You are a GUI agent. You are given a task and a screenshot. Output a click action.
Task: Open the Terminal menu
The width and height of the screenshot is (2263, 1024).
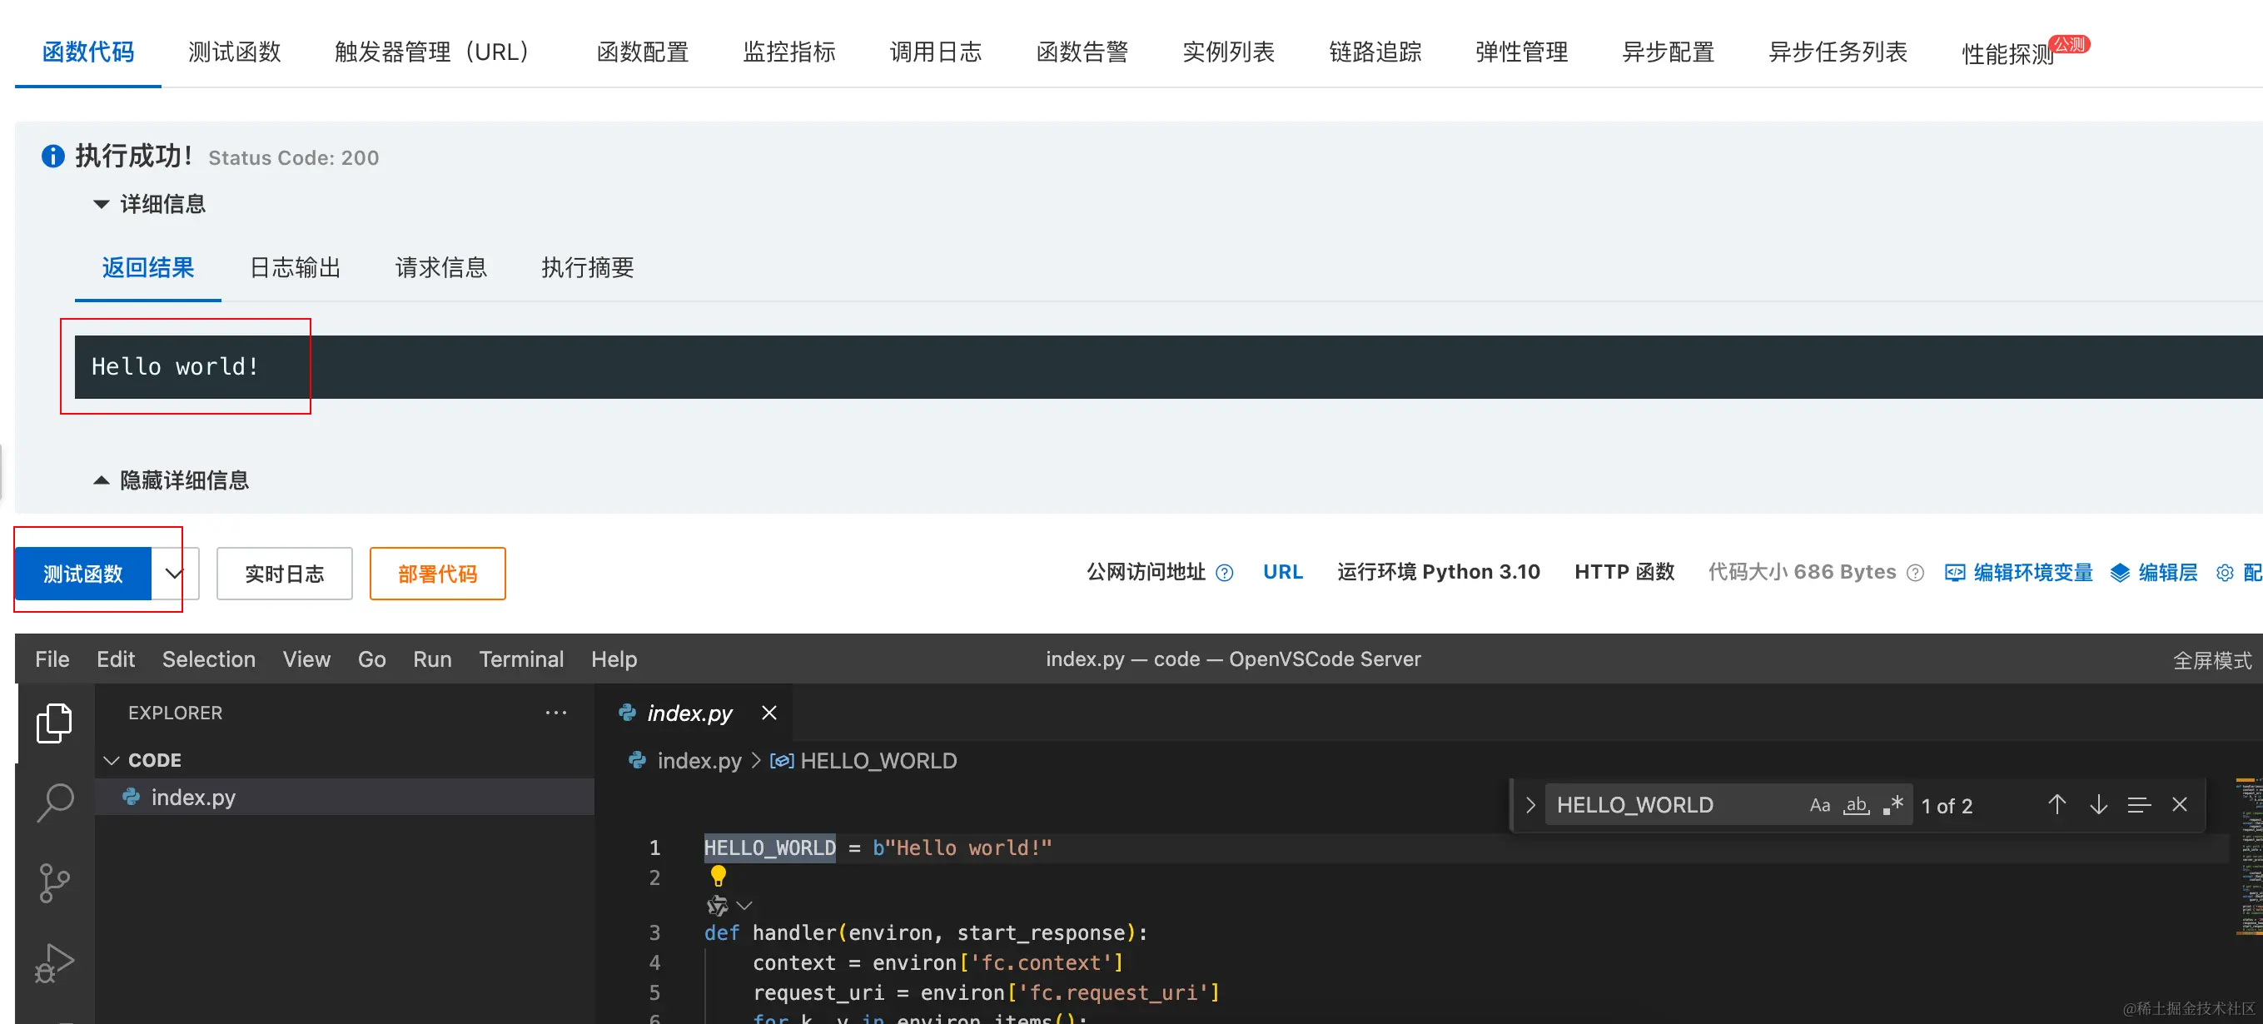521,659
